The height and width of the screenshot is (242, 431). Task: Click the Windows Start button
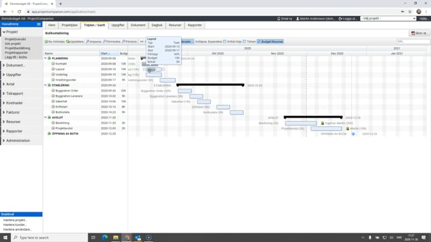coord(5,237)
